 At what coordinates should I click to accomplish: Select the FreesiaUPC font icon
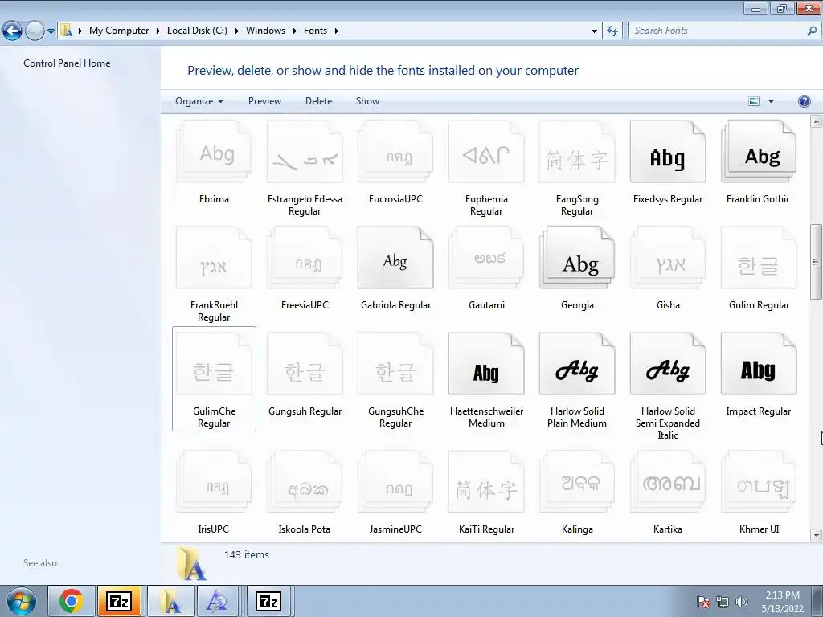(305, 257)
